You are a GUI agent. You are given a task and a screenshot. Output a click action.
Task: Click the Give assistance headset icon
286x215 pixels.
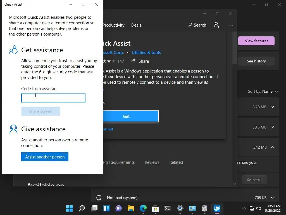point(13,129)
